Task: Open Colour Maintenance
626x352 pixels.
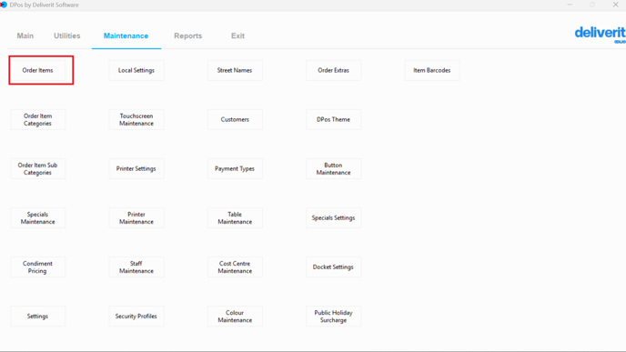Action: point(235,317)
